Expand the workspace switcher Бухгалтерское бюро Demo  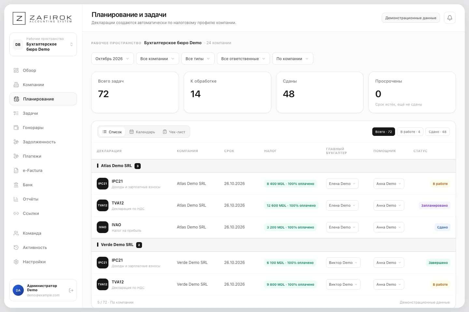[x=43, y=45]
